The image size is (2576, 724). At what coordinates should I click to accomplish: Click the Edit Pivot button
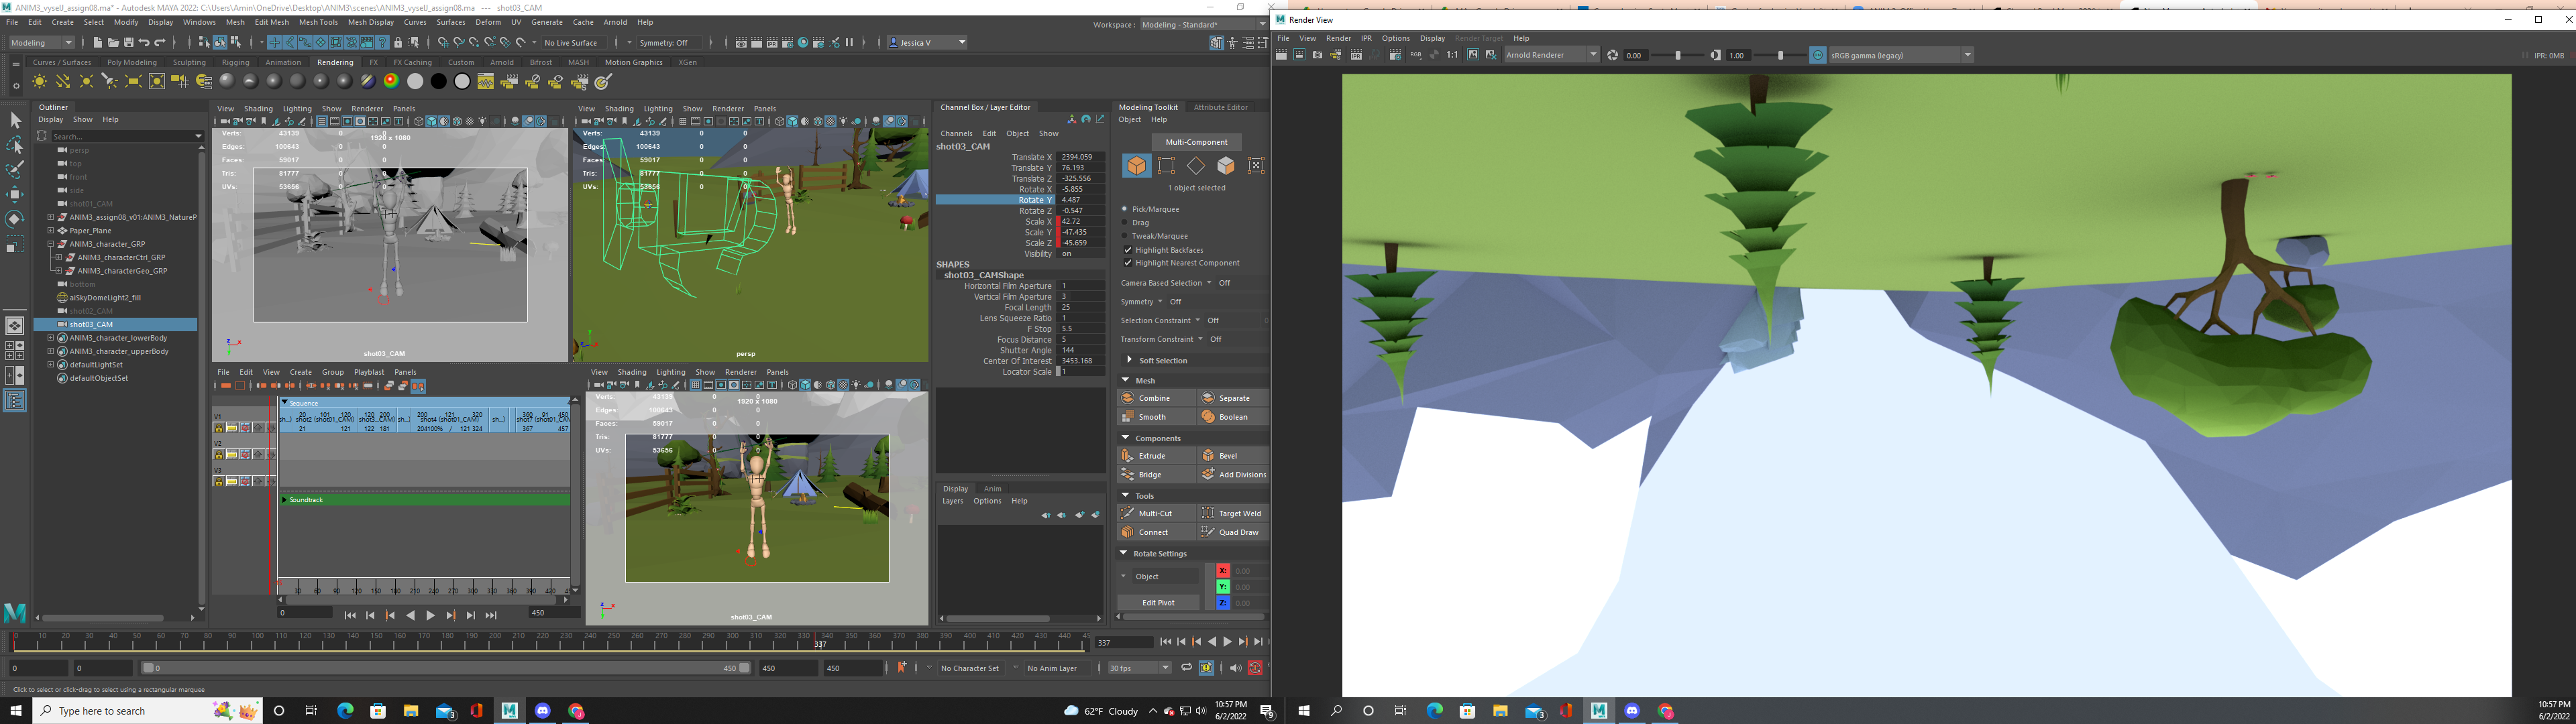click(x=1158, y=602)
